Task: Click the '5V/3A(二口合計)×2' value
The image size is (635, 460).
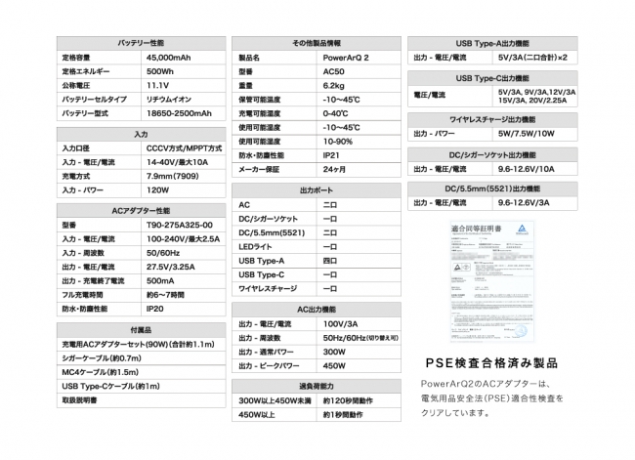Action: pos(532,58)
